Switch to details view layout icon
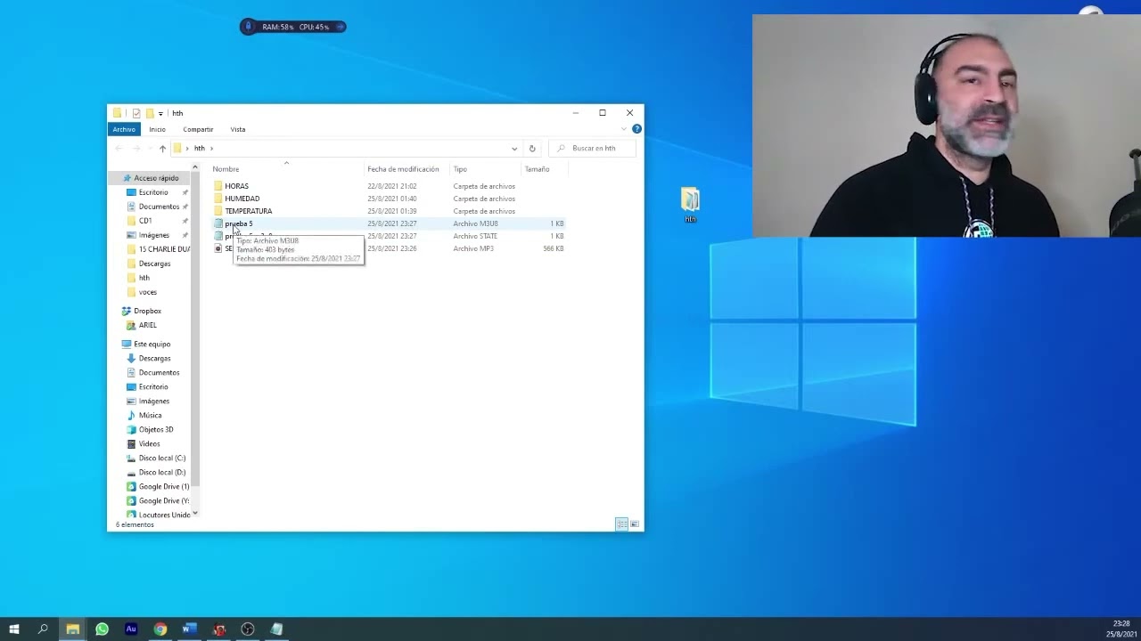Screen dimensions: 1141x641 [x=621, y=524]
